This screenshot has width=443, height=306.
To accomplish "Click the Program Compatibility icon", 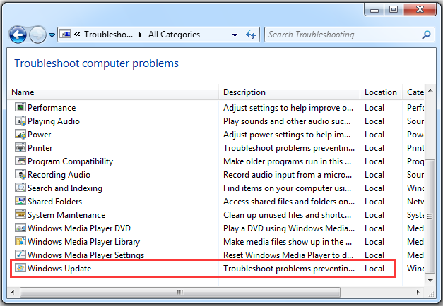I will pos(20,161).
